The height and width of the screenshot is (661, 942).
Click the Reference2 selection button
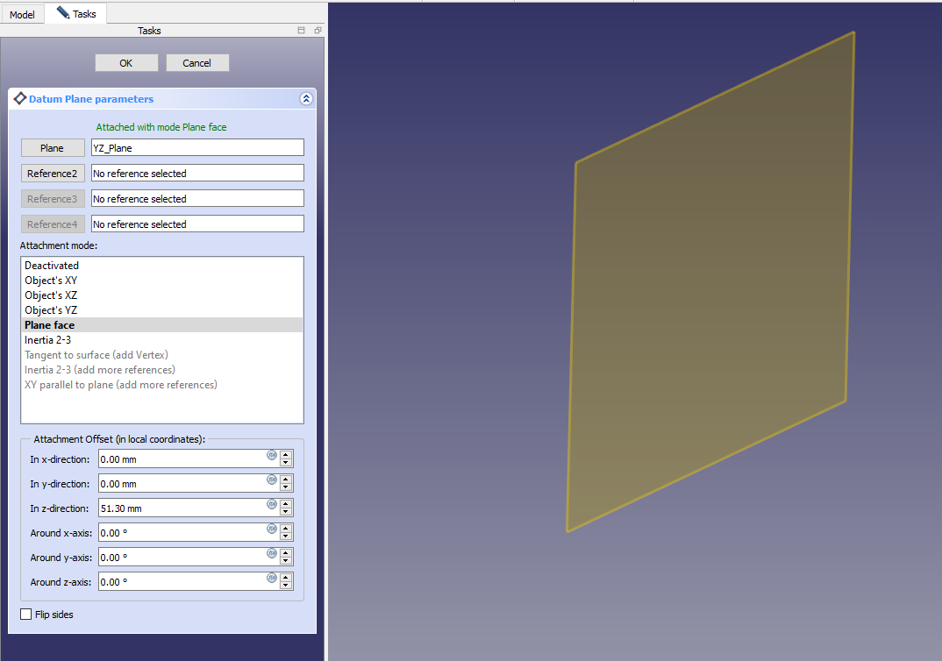(x=53, y=174)
